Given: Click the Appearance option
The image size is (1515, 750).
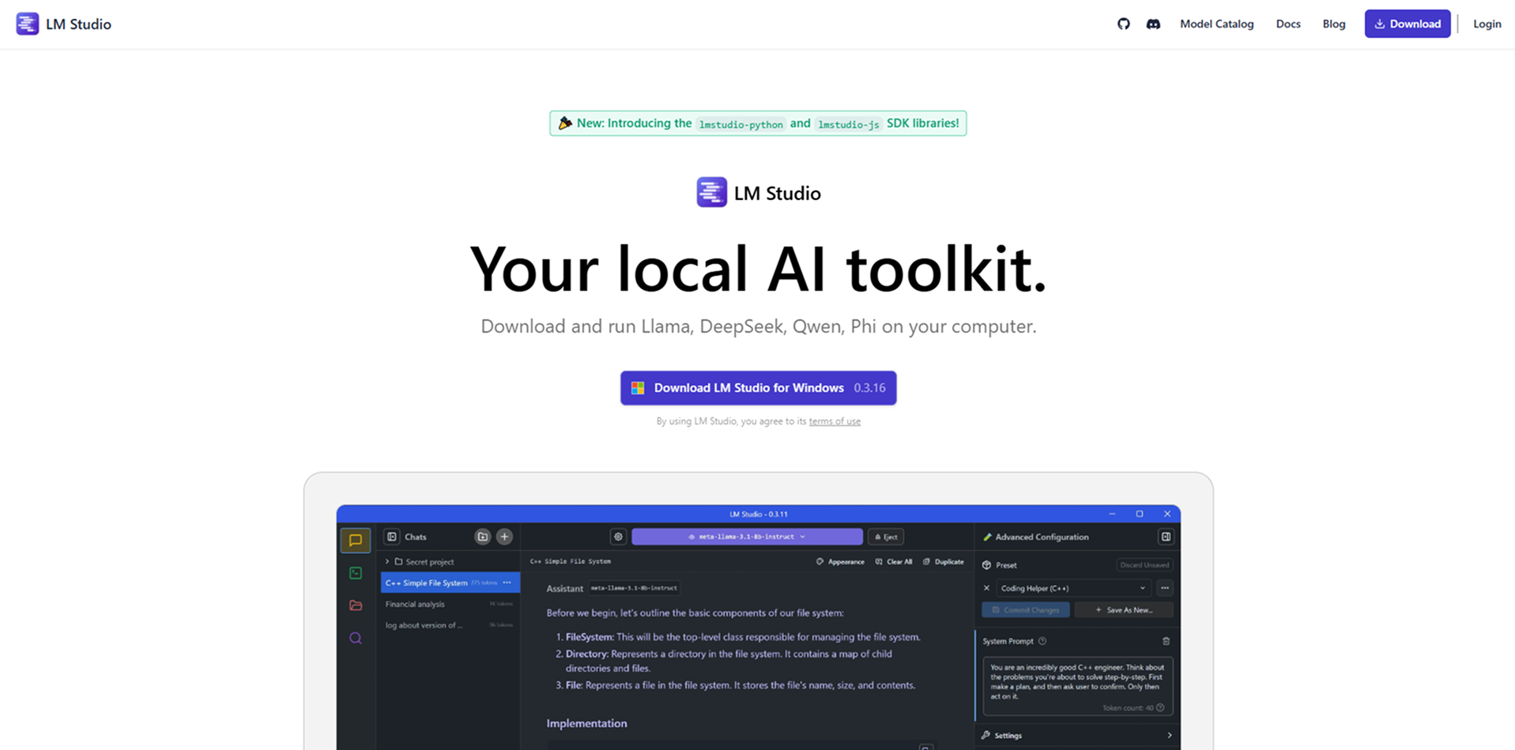Looking at the screenshot, I should coord(840,562).
